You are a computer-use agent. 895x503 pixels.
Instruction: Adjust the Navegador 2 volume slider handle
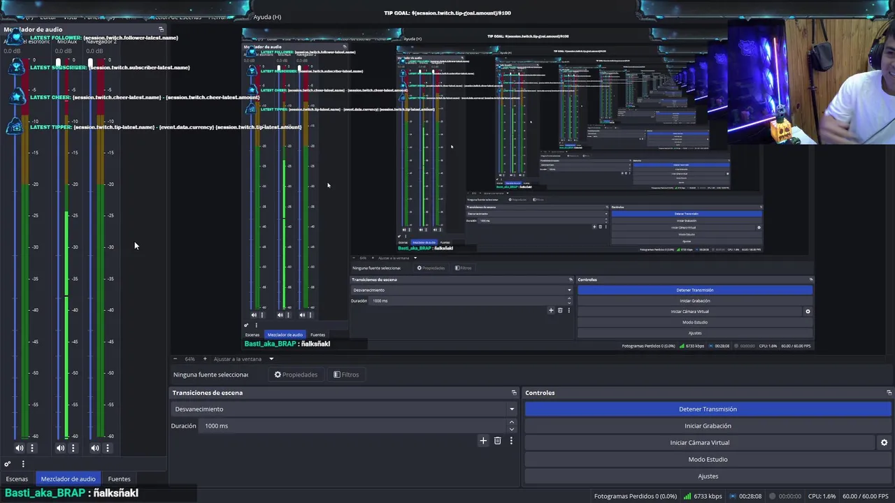coord(90,64)
